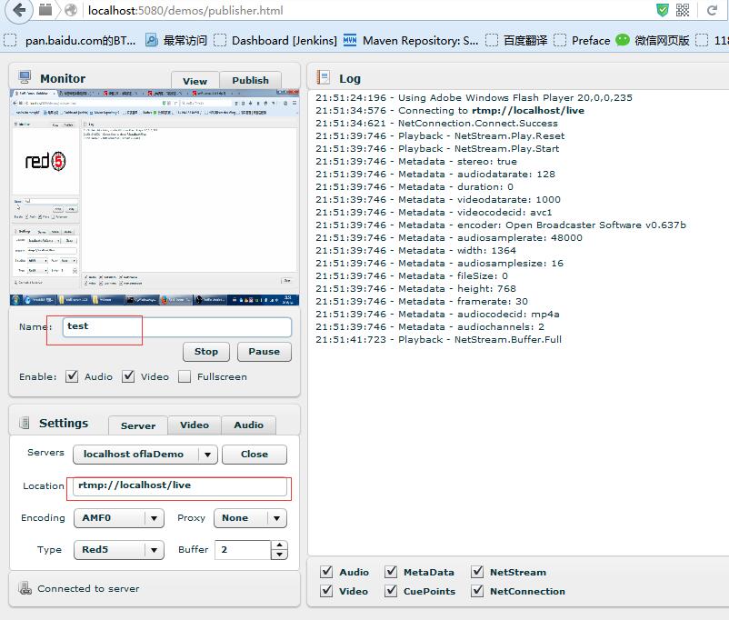Click the NetStream.Play.Start log line
Screen dimensions: 729x620
coord(437,148)
